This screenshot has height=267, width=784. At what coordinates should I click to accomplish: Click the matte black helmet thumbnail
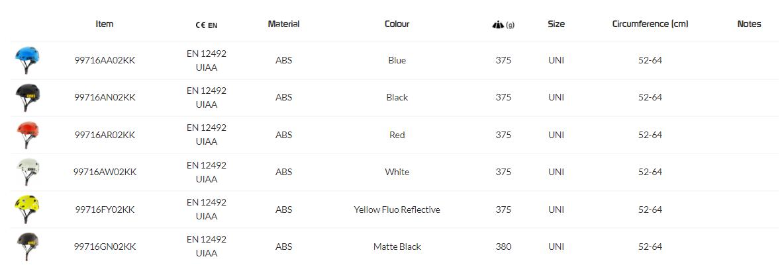pyautogui.click(x=27, y=247)
